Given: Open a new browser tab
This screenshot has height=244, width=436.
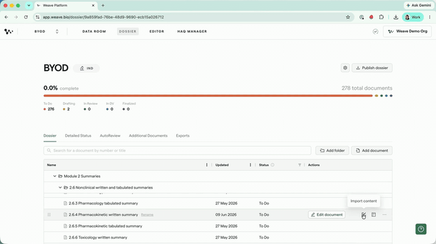Looking at the screenshot, I should pos(103,5).
